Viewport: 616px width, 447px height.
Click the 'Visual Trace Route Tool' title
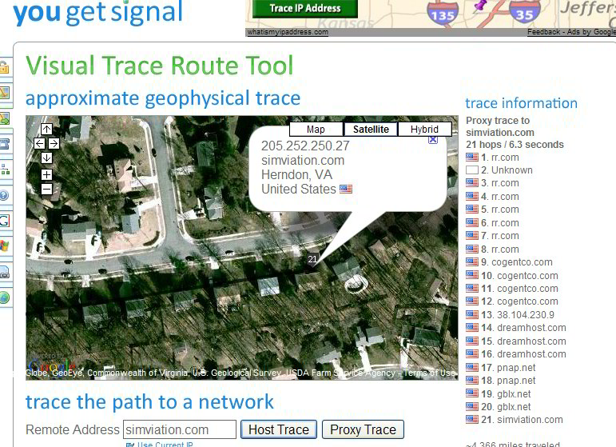click(x=160, y=66)
